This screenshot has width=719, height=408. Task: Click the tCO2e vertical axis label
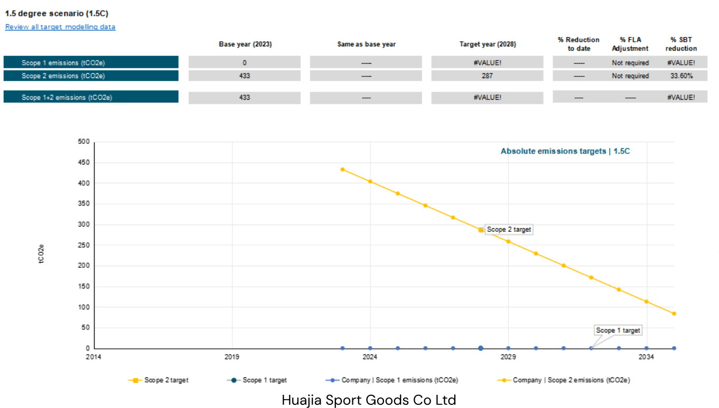click(x=41, y=254)
